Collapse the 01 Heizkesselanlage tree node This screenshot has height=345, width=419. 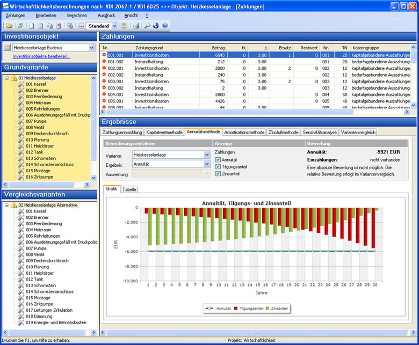6,78
